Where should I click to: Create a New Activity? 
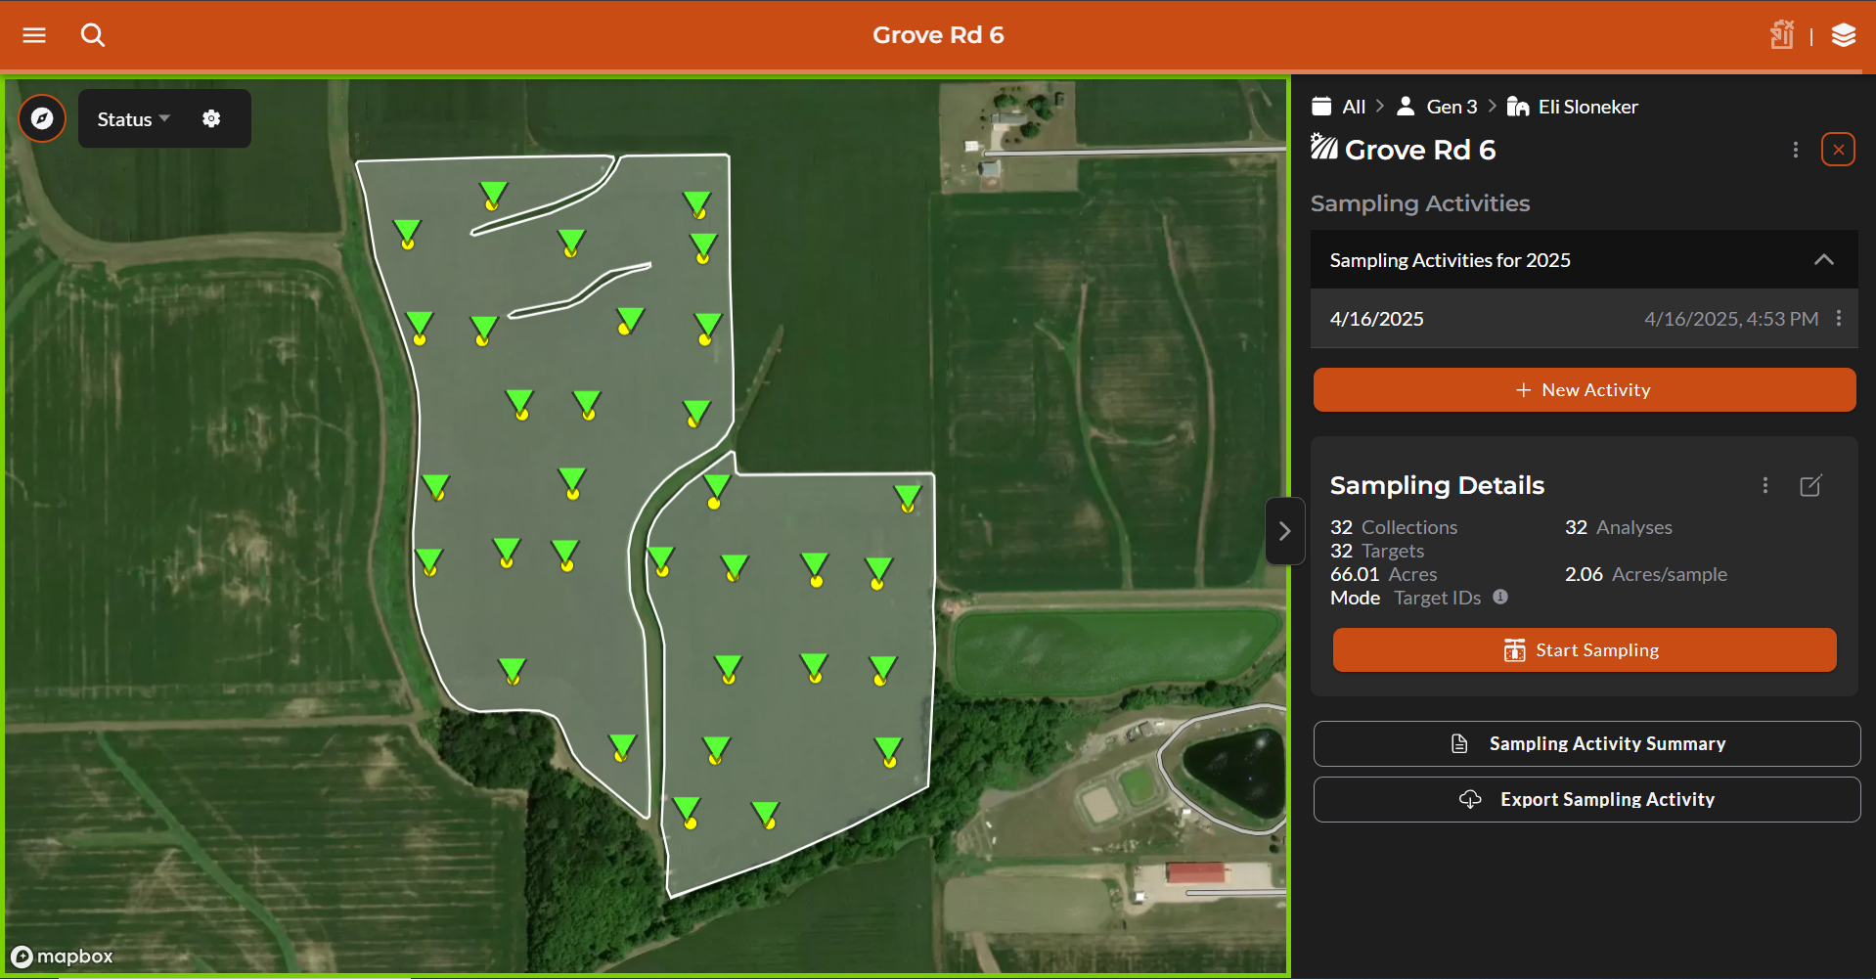click(1585, 390)
